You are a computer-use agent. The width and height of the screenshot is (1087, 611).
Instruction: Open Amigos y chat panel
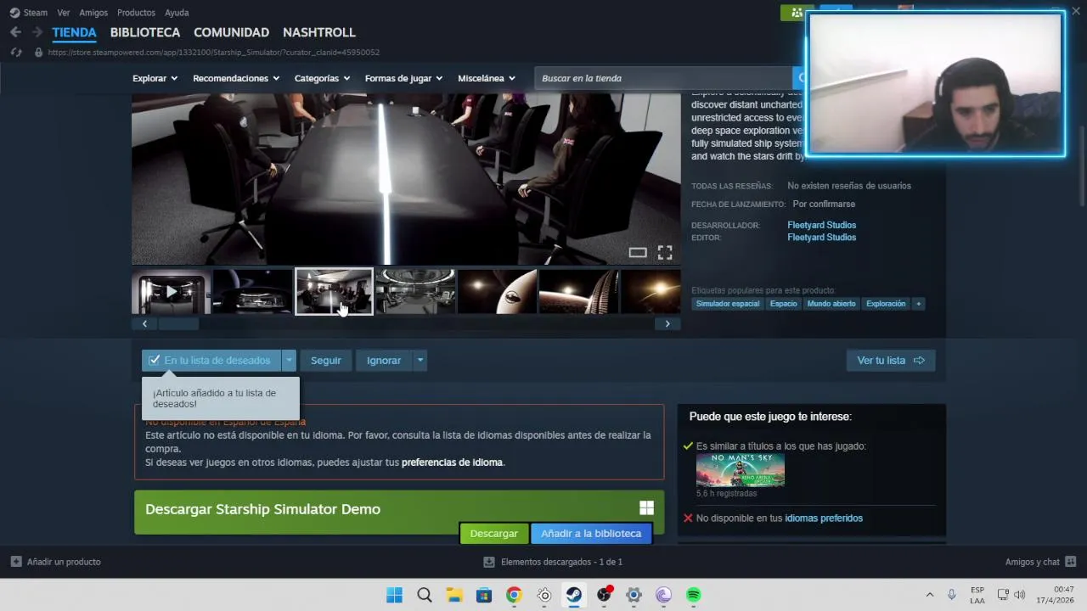1040,562
